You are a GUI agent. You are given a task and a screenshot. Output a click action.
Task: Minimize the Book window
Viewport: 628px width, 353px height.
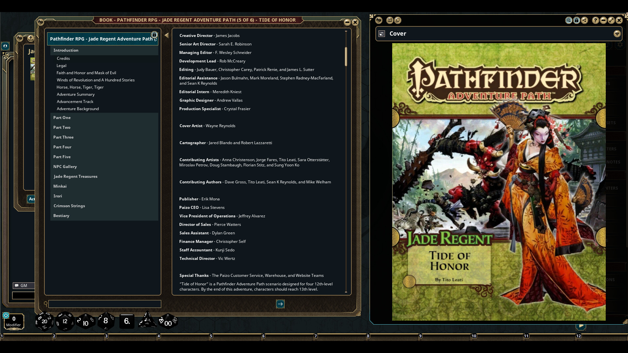point(347,22)
